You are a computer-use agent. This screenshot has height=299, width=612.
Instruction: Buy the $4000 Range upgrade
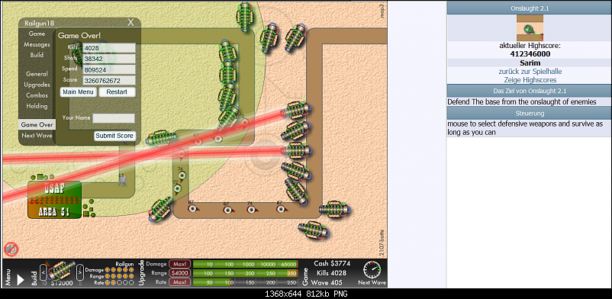(x=179, y=273)
